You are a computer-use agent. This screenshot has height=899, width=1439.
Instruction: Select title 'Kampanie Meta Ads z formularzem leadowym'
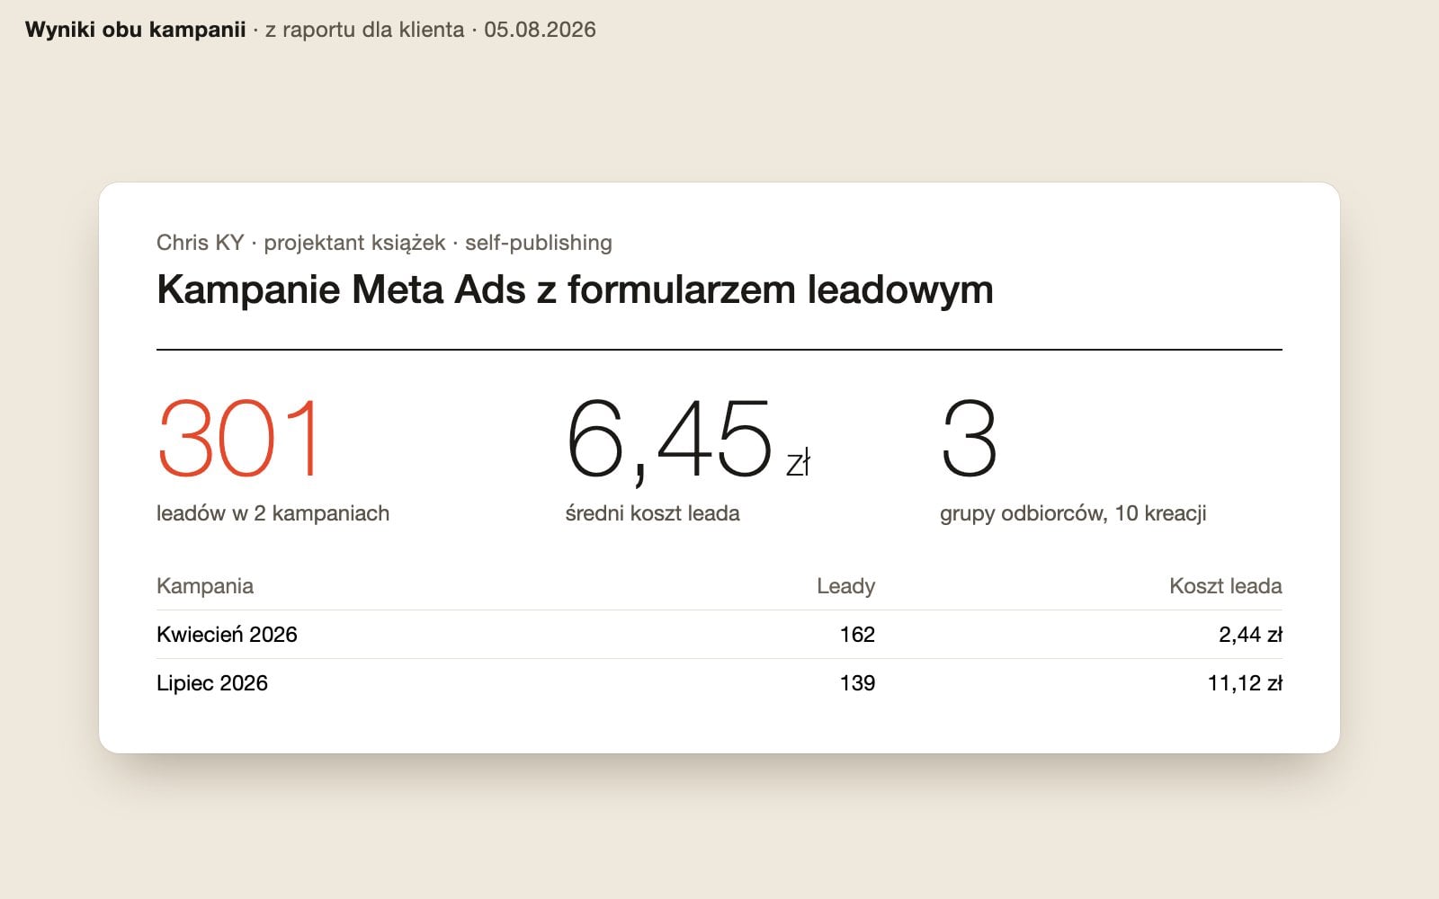[x=575, y=289]
